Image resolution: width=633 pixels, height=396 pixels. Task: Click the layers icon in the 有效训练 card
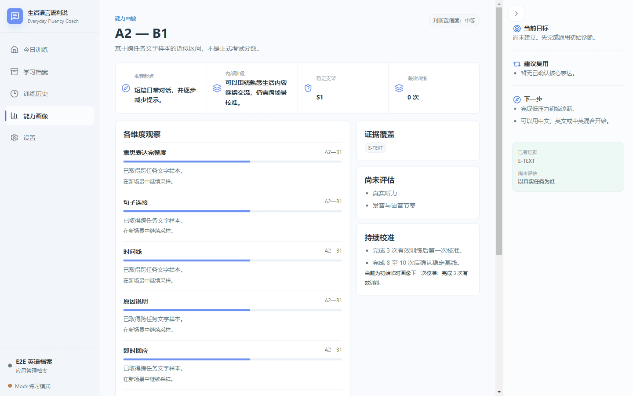pos(399,88)
